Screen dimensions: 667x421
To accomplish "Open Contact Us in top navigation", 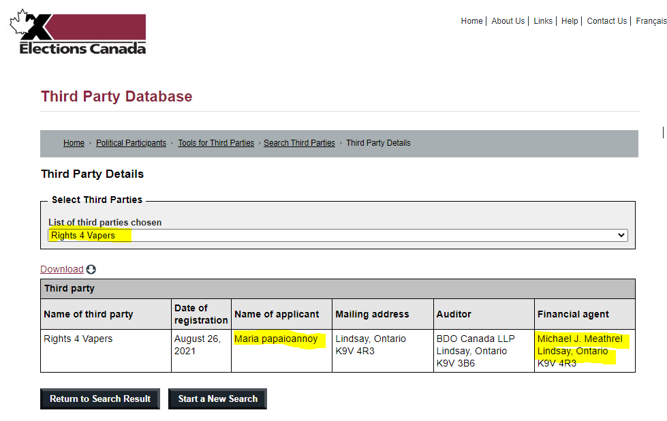I will pyautogui.click(x=606, y=21).
